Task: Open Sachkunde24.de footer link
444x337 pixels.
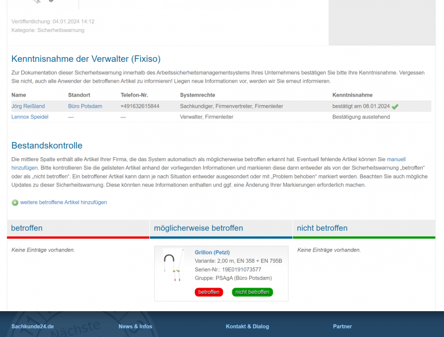Action: click(x=33, y=326)
